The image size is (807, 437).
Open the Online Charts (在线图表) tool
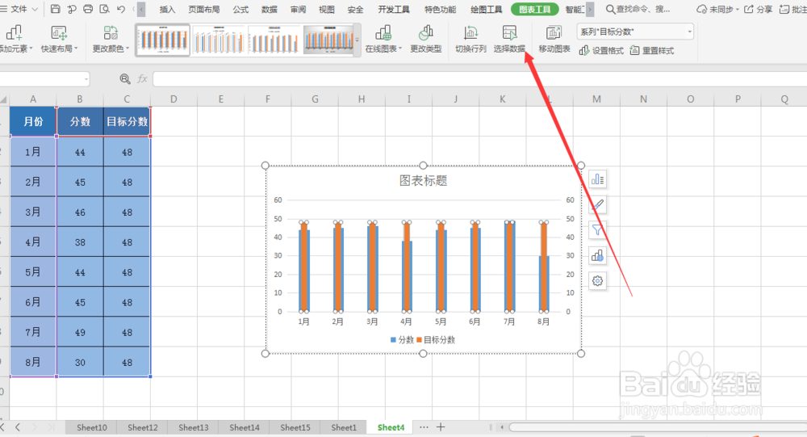[x=383, y=40]
